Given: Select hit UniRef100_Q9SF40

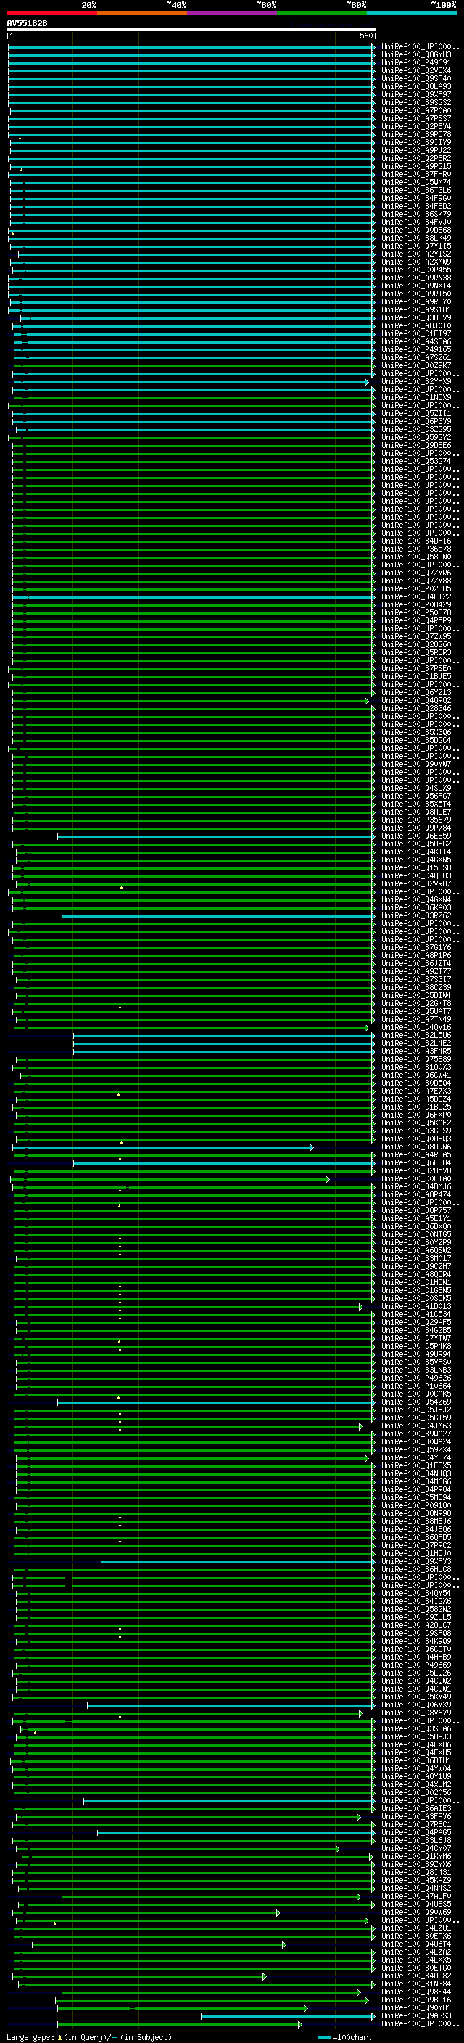Looking at the screenshot, I should pyautogui.click(x=416, y=78).
